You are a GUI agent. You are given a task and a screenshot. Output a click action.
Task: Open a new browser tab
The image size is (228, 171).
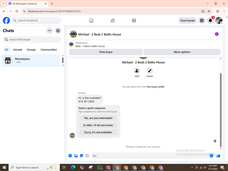[x=52, y=4]
